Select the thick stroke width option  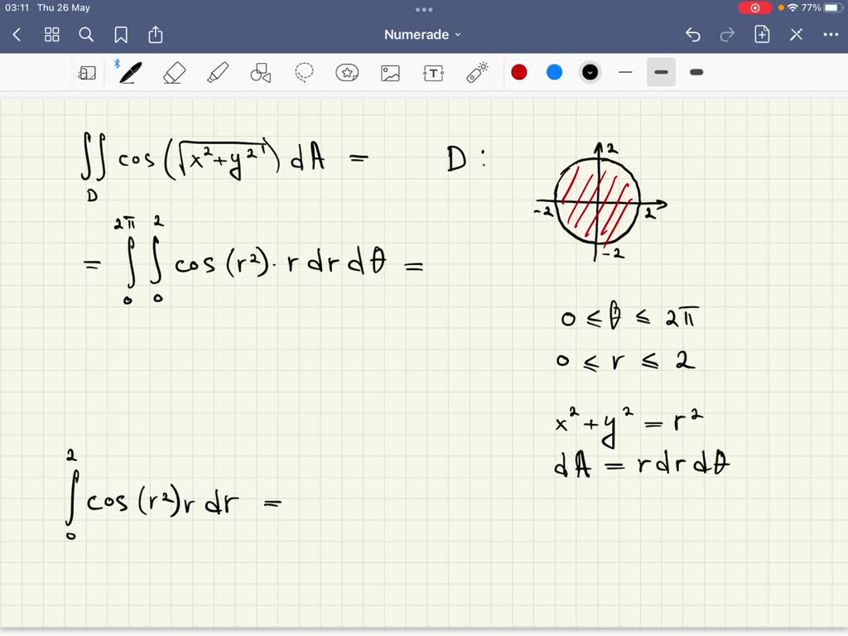click(x=696, y=72)
